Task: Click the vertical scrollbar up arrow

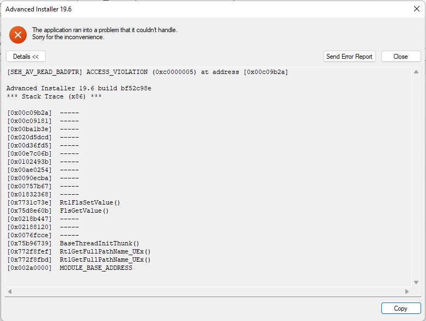Action: [416, 72]
